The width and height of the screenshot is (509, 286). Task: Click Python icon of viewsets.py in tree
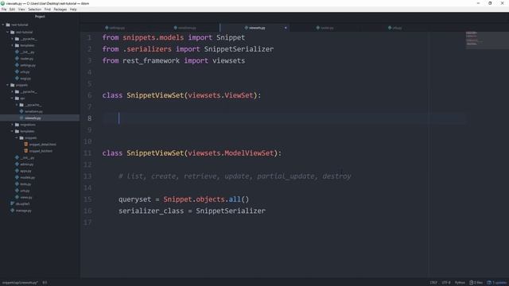click(21, 118)
